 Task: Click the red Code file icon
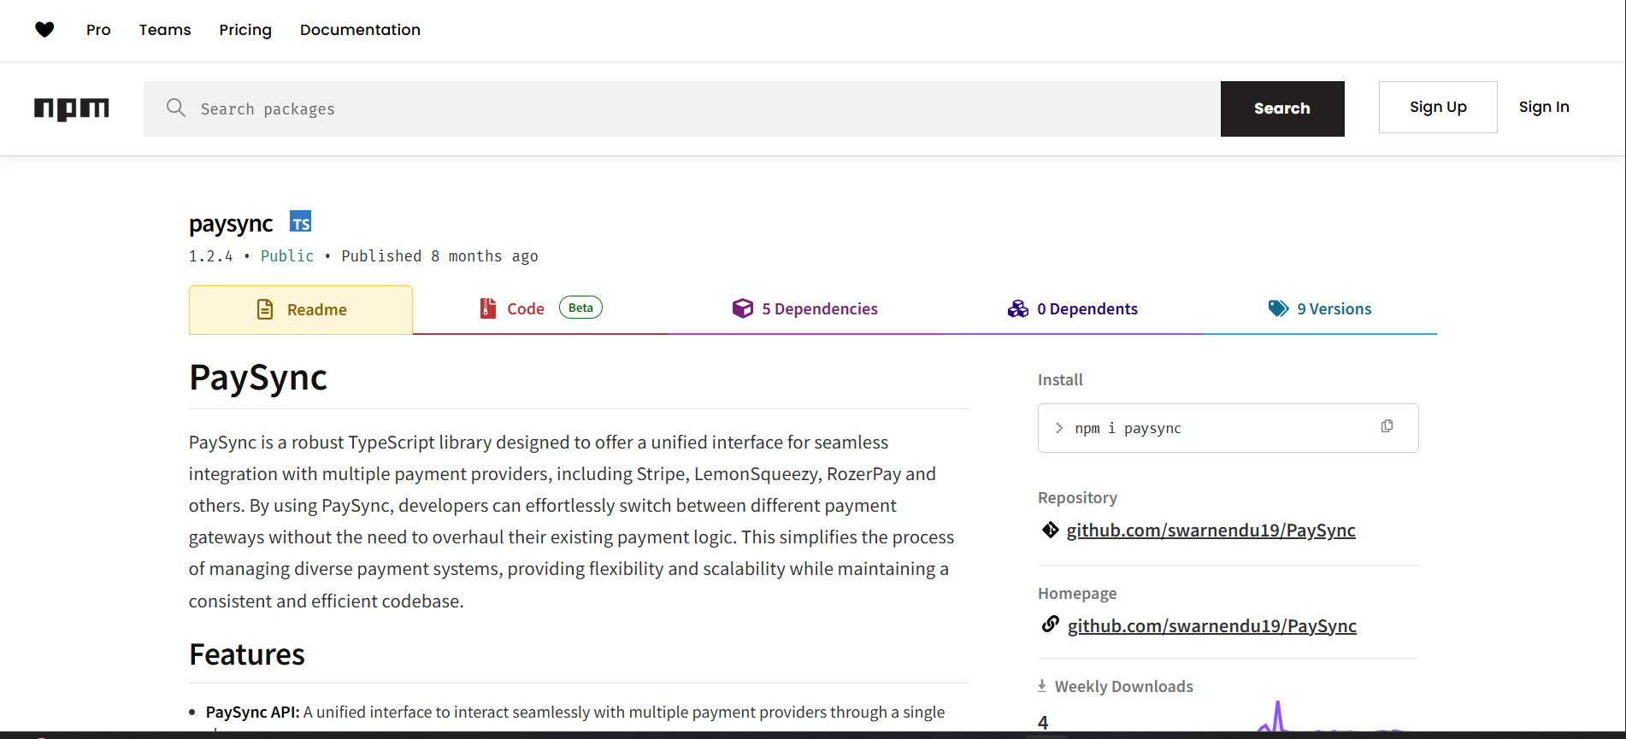[x=488, y=308]
